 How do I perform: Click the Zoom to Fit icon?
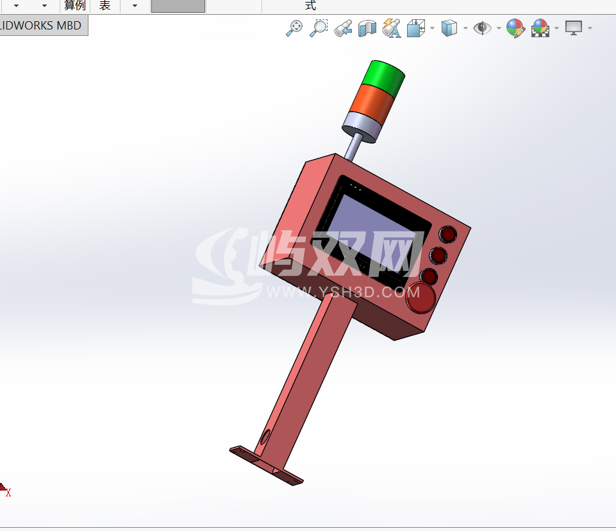click(294, 28)
